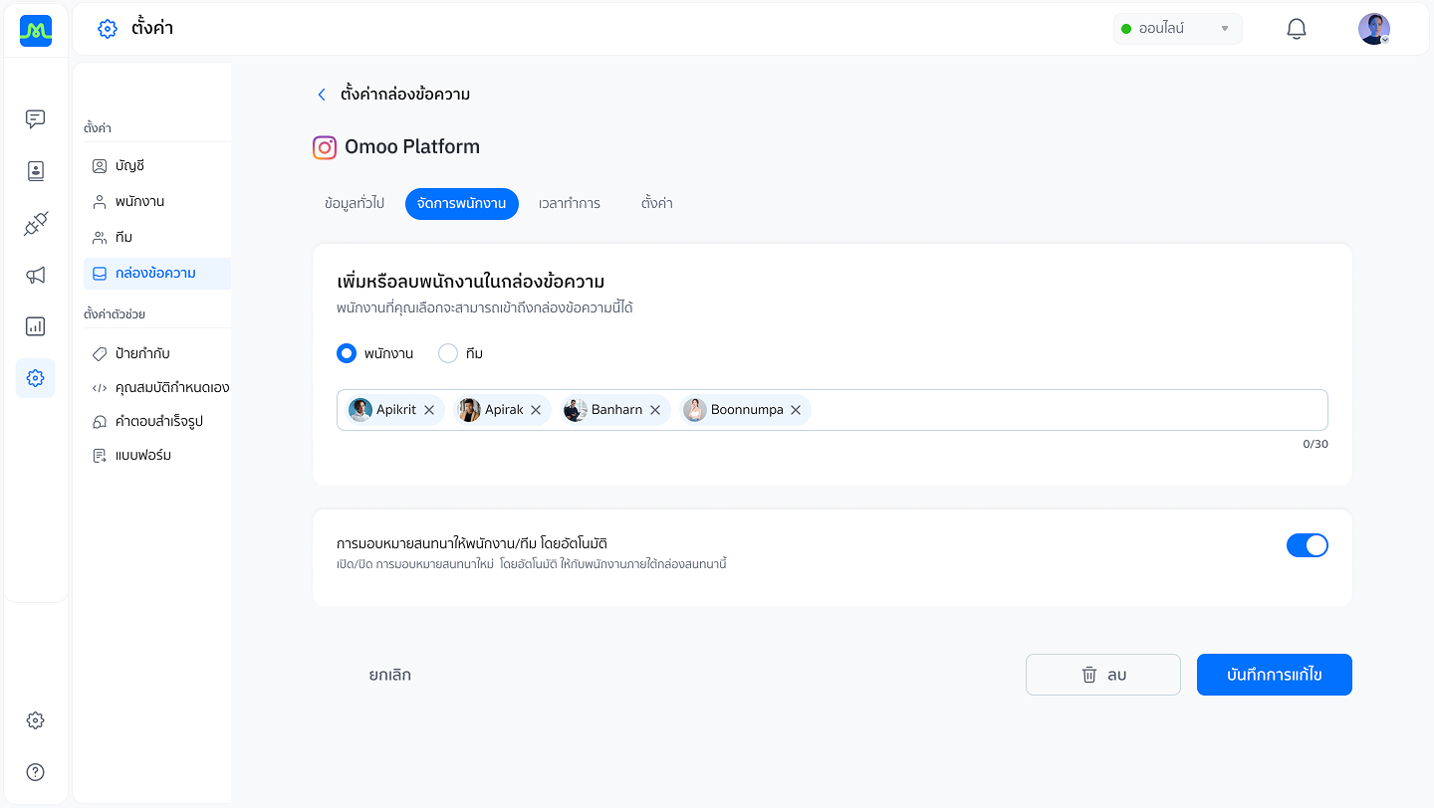Open บัญชี in settings menu

tap(157, 166)
